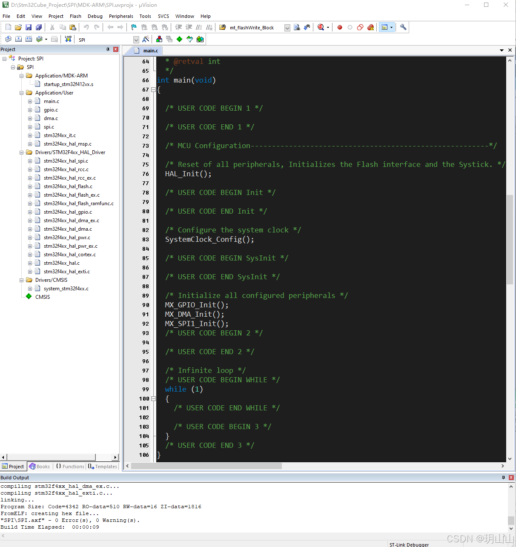Open the File menu
This screenshot has width=516, height=547.
pos(6,16)
